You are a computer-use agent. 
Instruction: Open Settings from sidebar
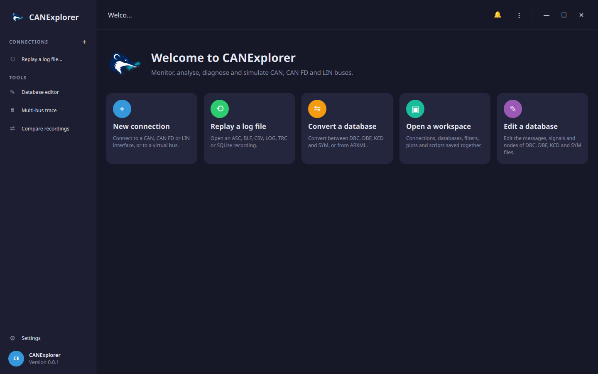[x=48, y=338]
